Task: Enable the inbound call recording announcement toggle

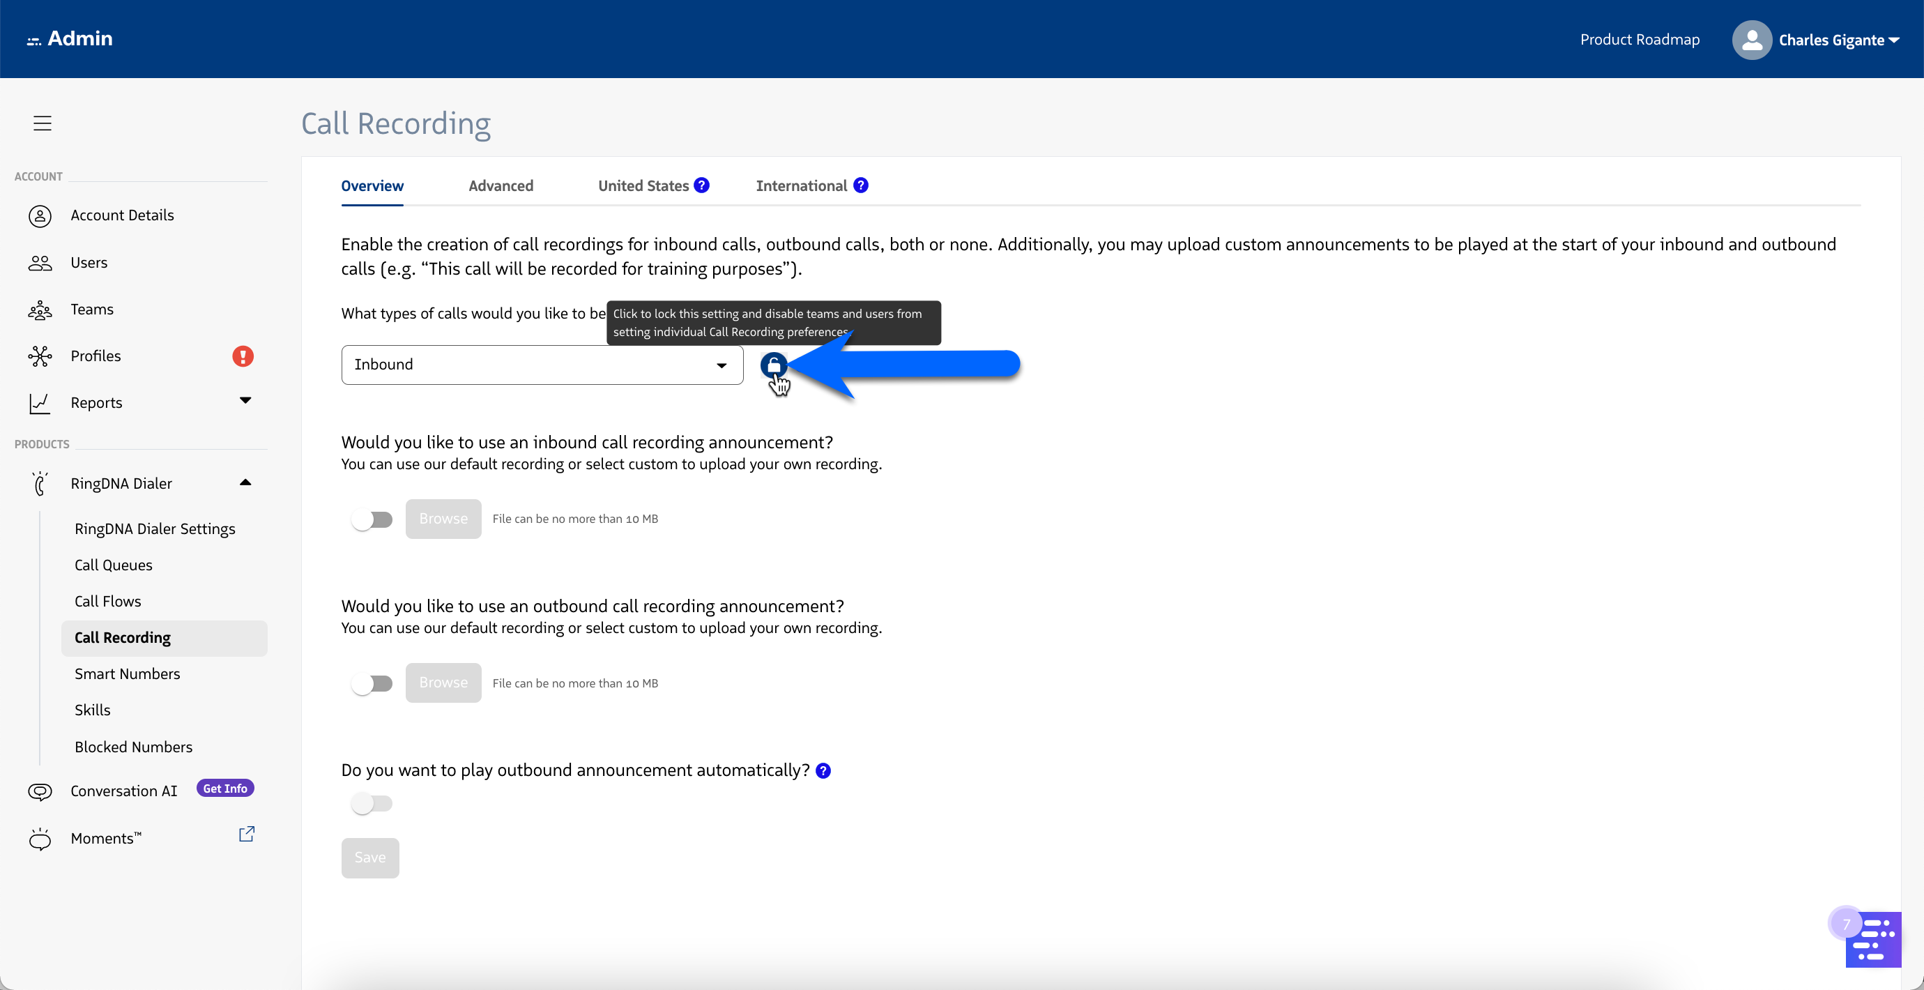Action: click(x=372, y=519)
